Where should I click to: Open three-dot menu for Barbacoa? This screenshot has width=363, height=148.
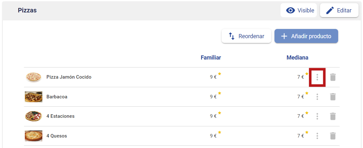[x=317, y=97]
